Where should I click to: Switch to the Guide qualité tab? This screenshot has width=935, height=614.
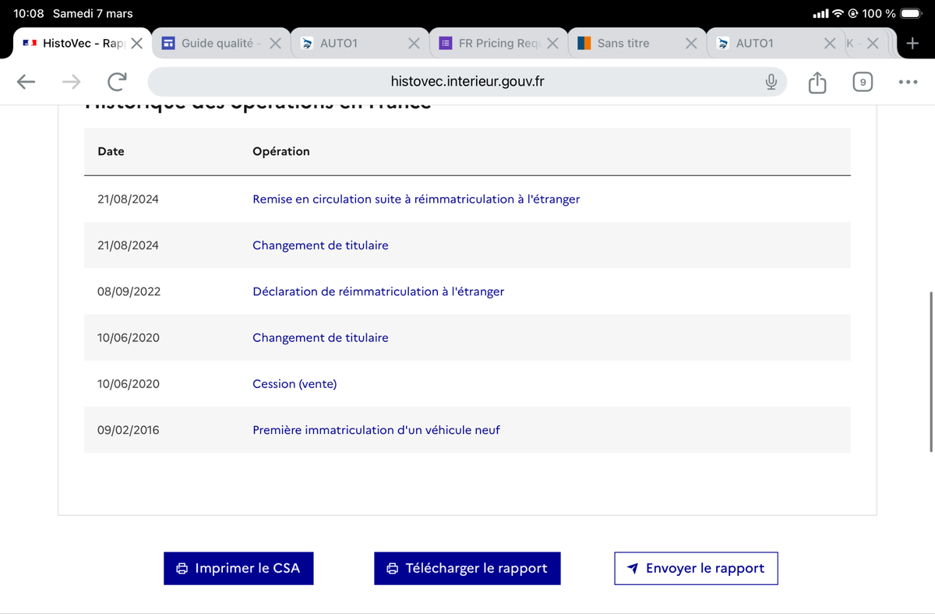(210, 44)
